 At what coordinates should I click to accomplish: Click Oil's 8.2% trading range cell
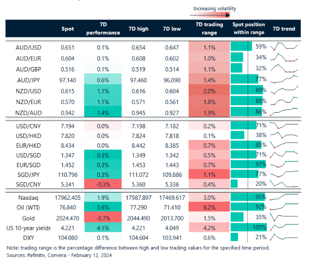[209, 208]
